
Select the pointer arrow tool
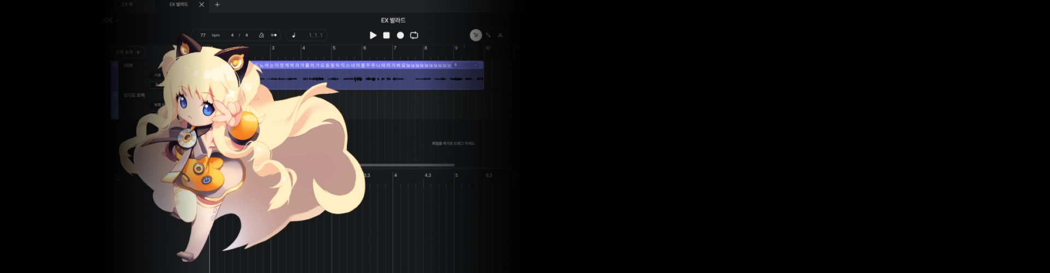point(476,35)
